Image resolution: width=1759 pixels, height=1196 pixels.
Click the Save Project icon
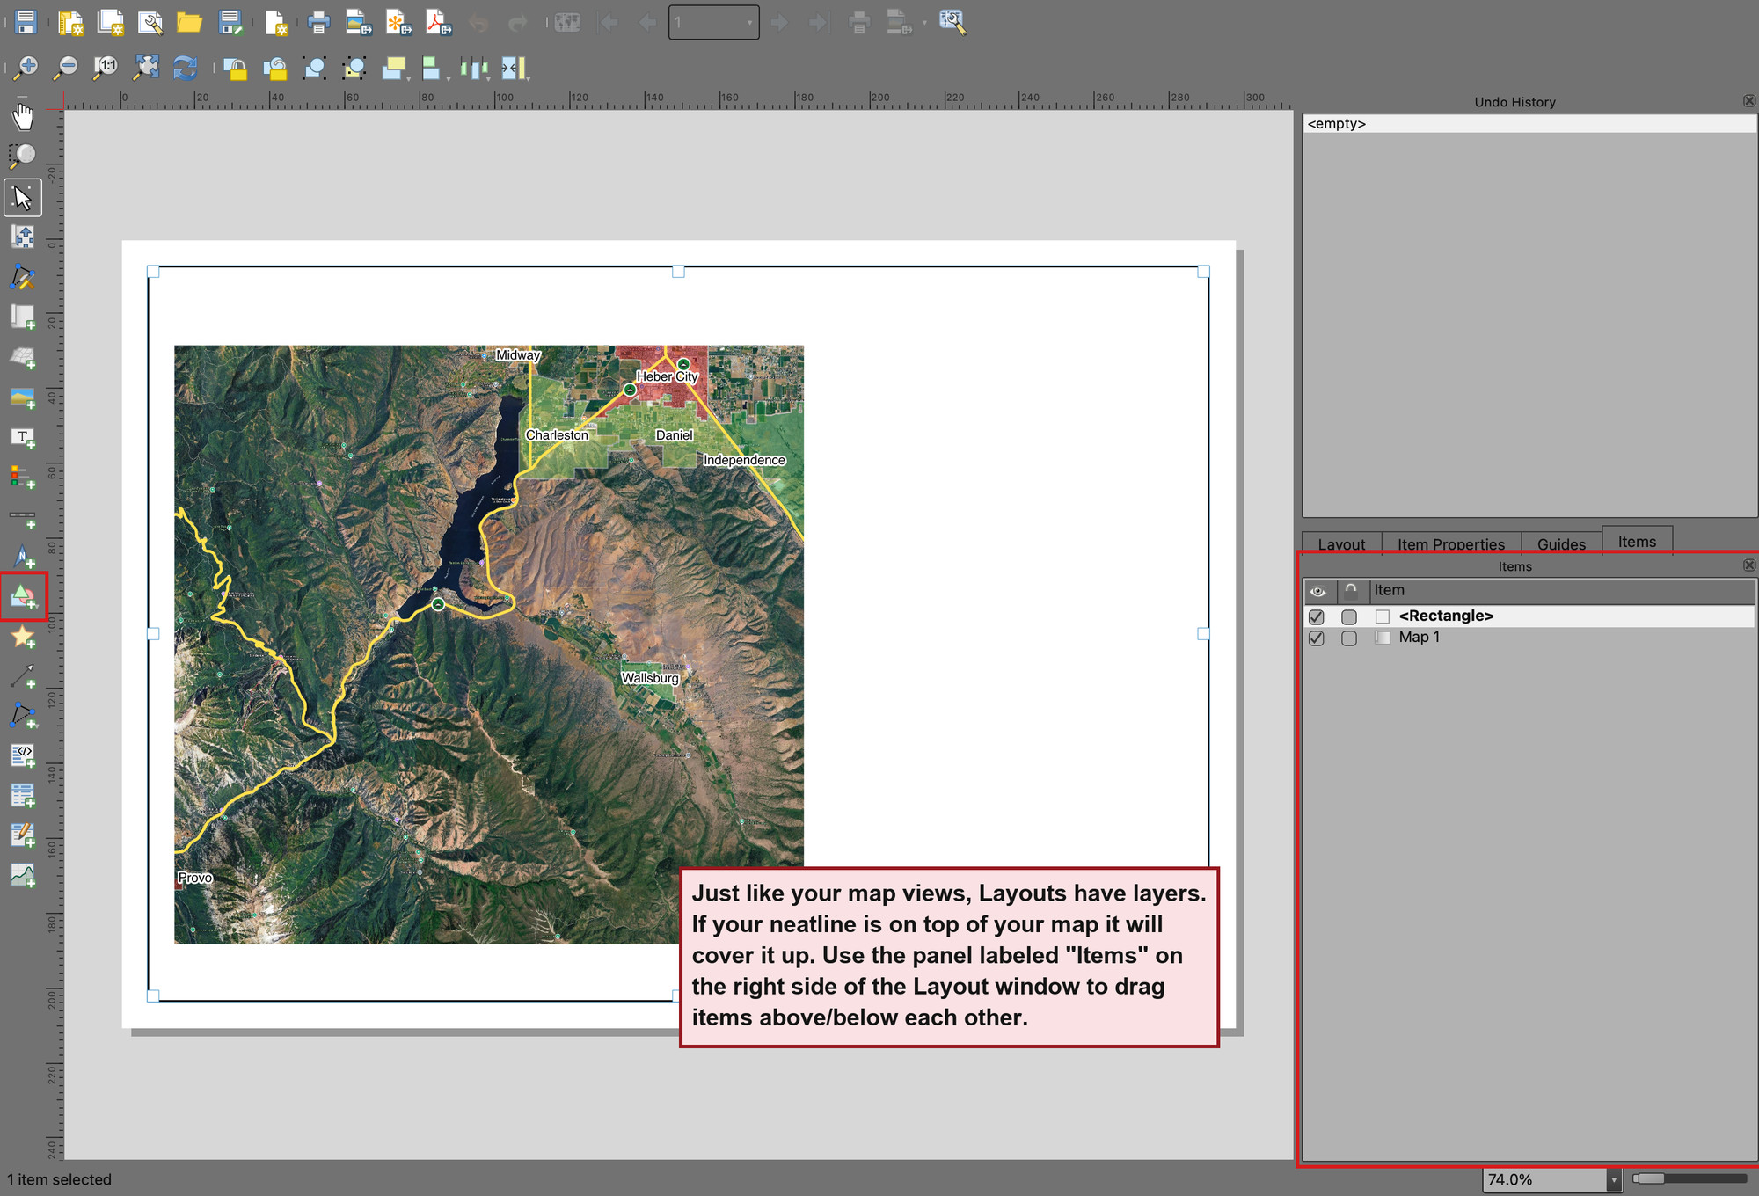(26, 22)
